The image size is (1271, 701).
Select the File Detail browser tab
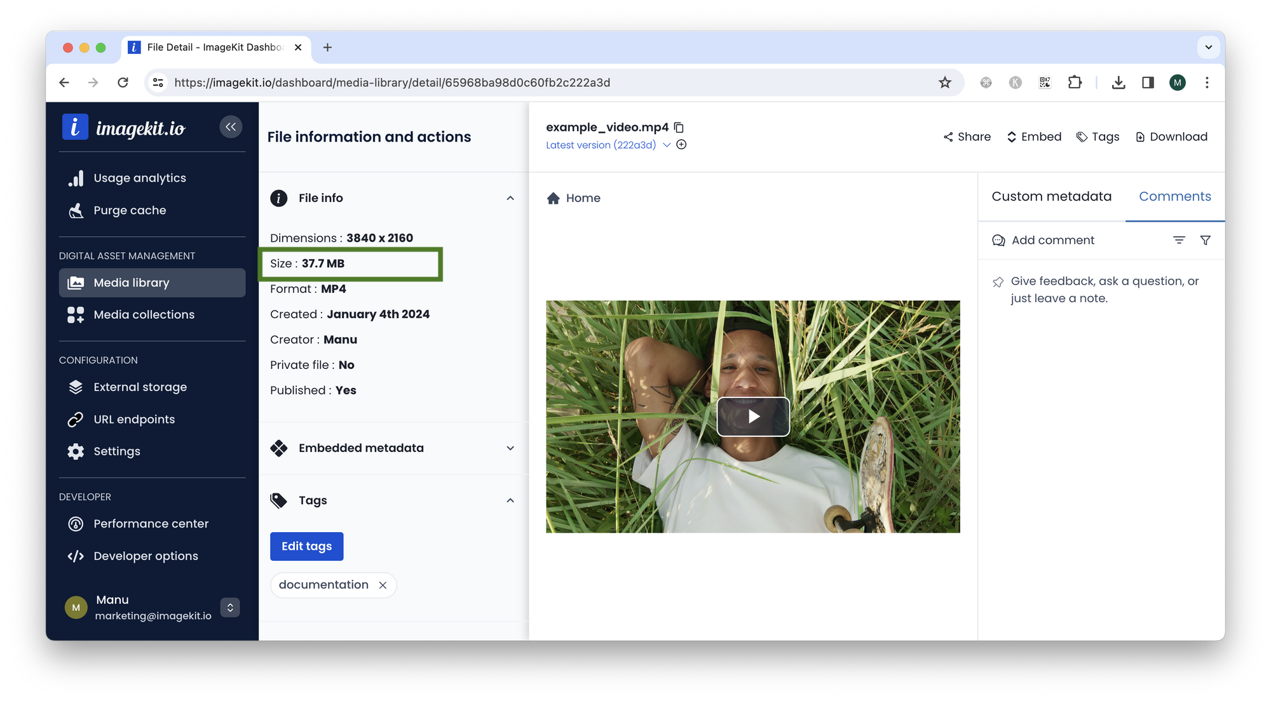[x=216, y=48]
